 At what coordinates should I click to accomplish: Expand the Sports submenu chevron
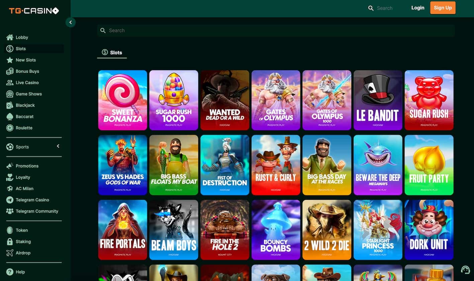coord(58,146)
